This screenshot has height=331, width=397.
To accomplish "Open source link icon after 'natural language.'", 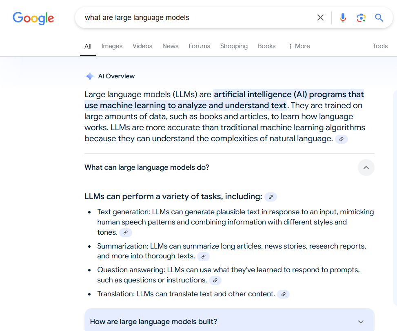I will [x=341, y=139].
